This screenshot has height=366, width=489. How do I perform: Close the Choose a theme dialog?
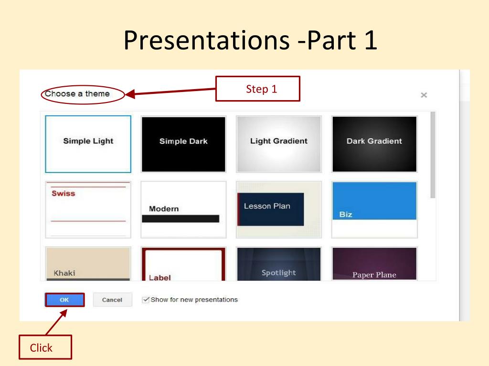(424, 95)
